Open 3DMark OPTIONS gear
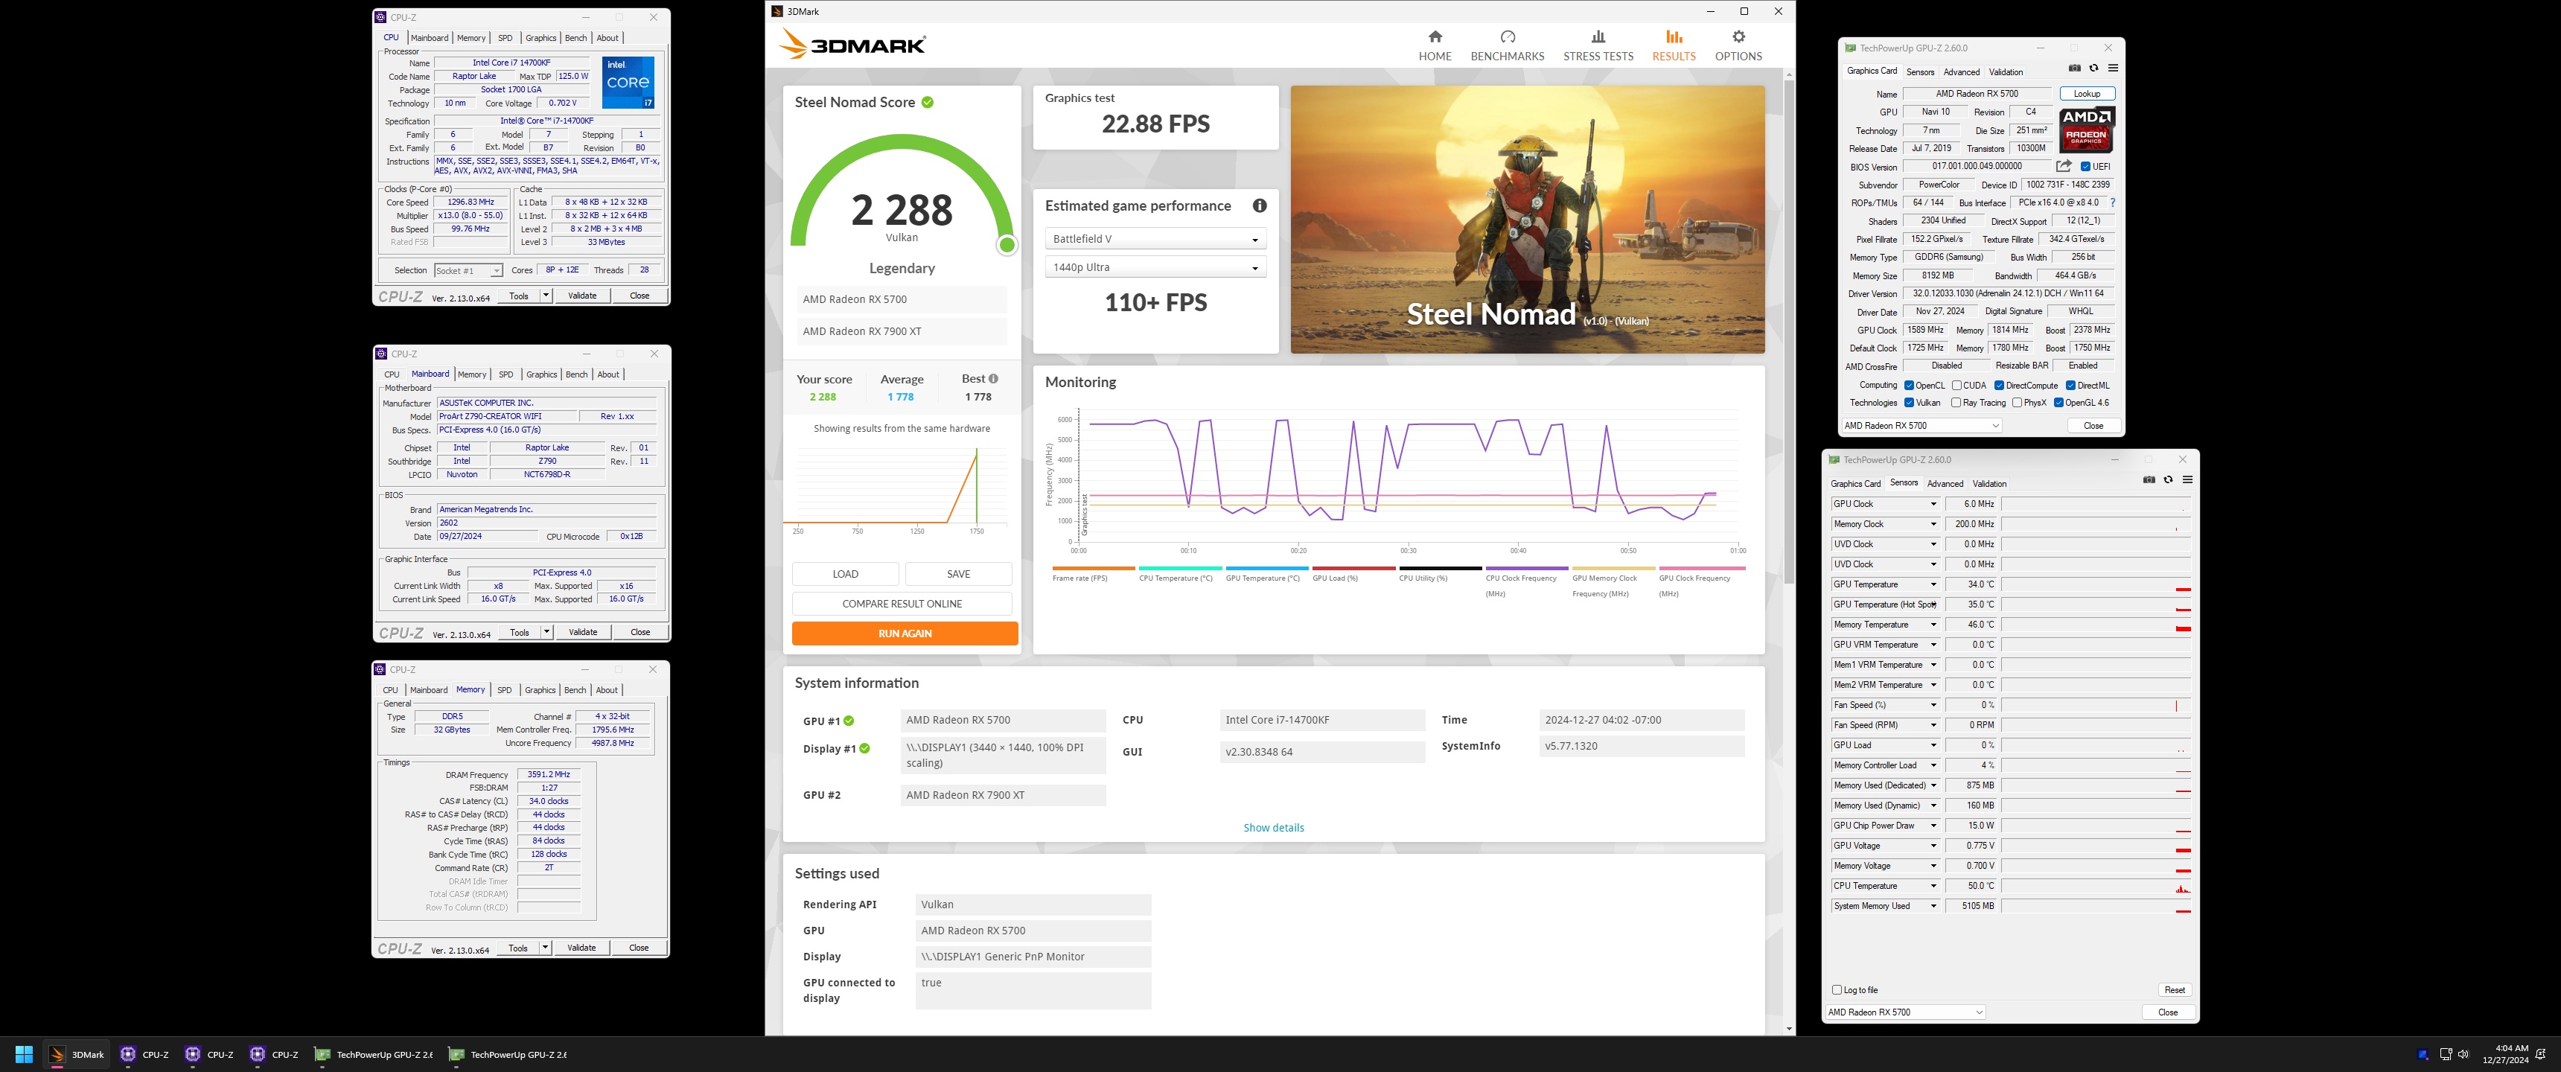Image resolution: width=2561 pixels, height=1072 pixels. [x=1738, y=36]
